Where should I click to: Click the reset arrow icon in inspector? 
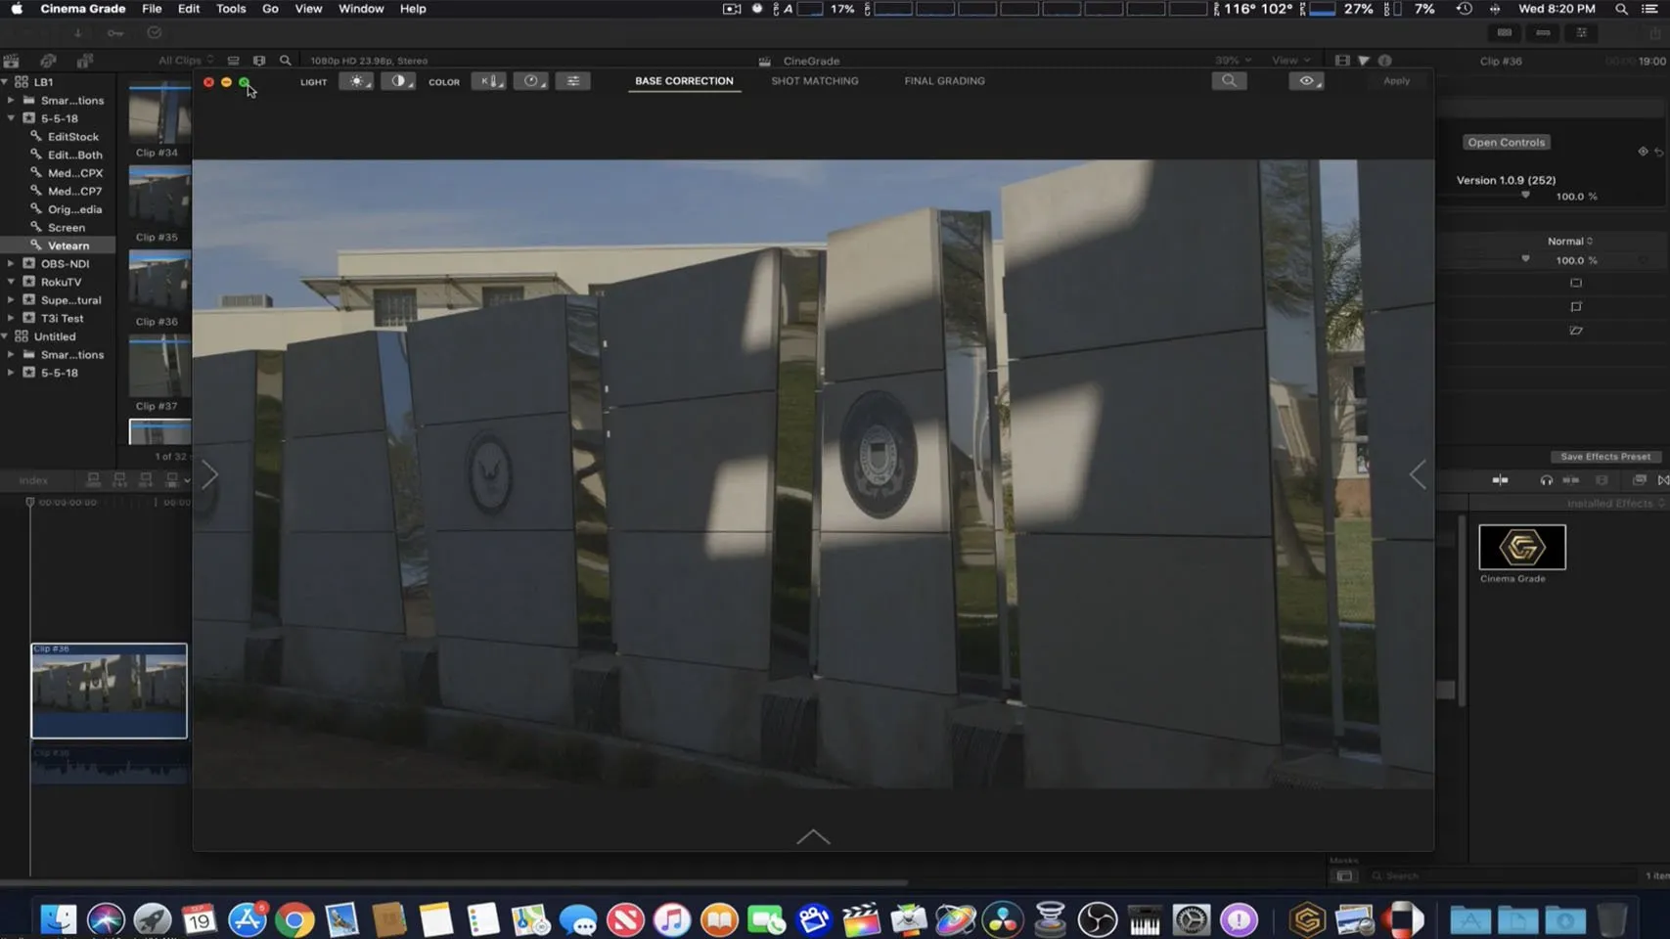point(1658,152)
